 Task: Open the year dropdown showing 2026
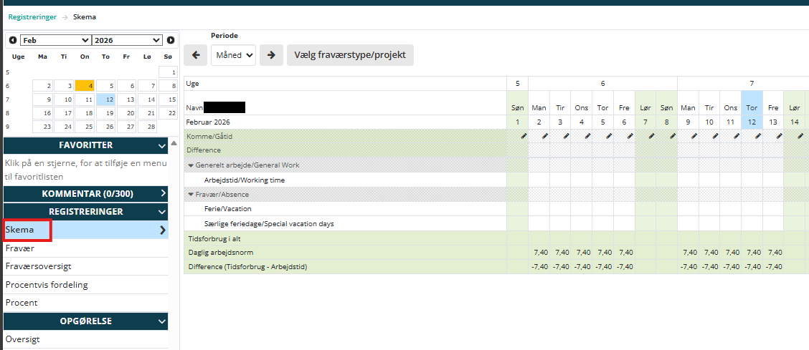[128, 41]
